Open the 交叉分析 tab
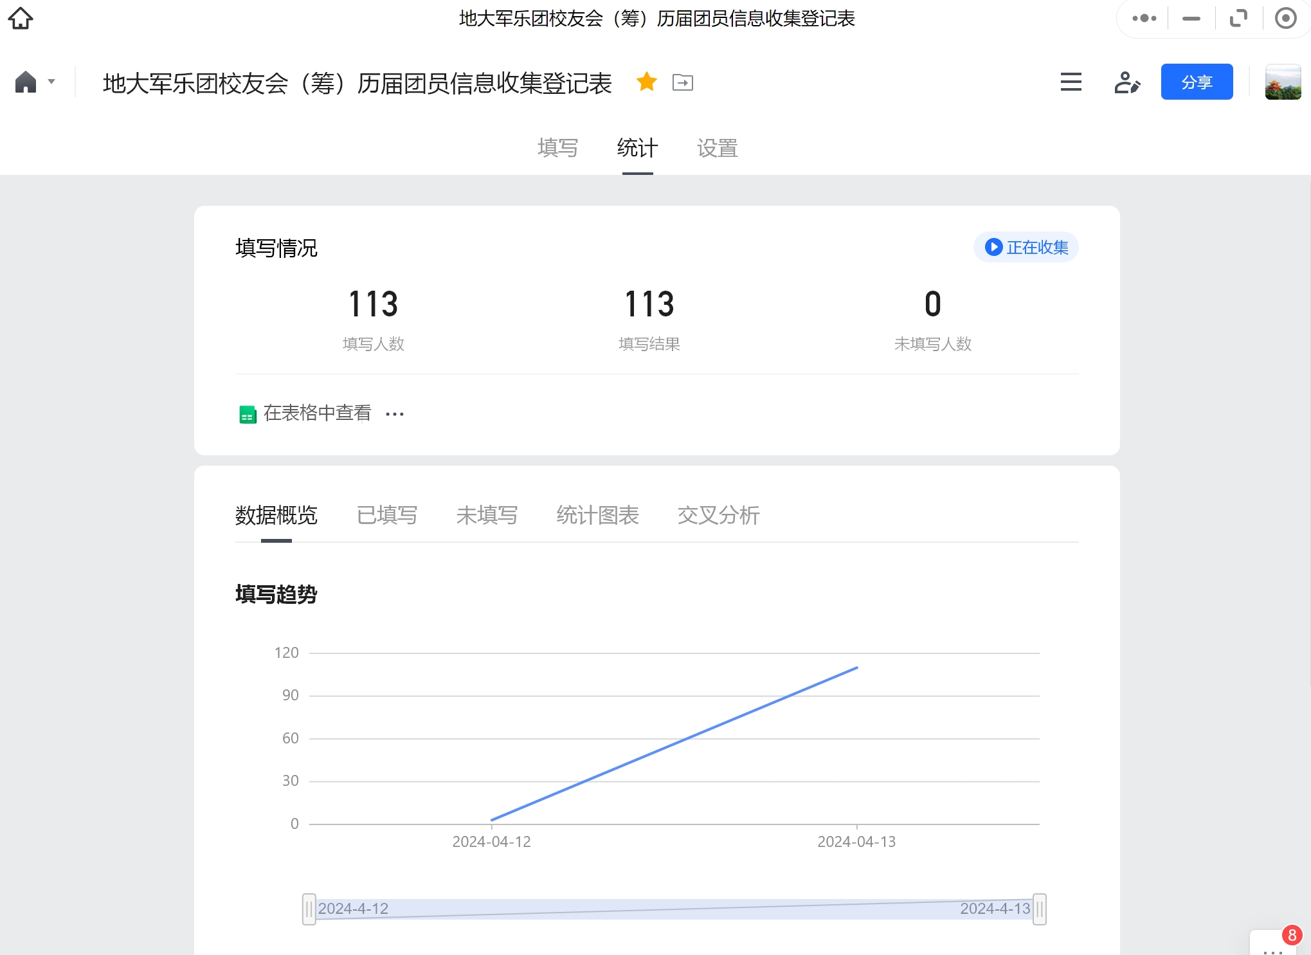The height and width of the screenshot is (955, 1311). coord(718,515)
